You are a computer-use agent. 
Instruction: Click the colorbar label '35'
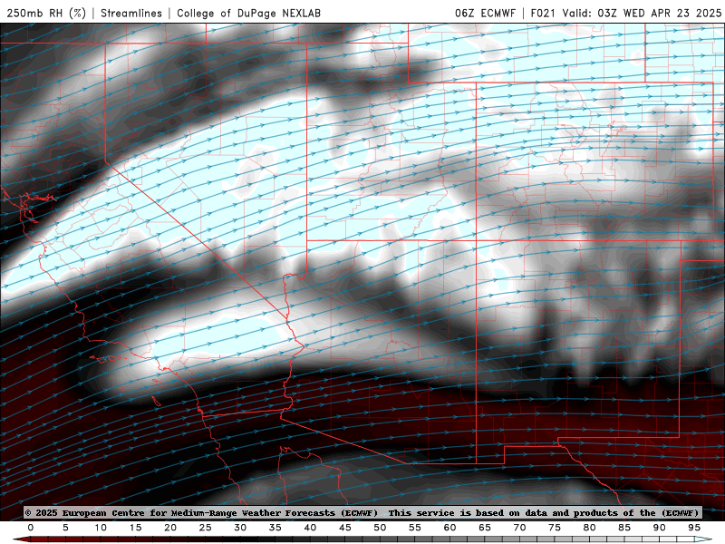275,528
